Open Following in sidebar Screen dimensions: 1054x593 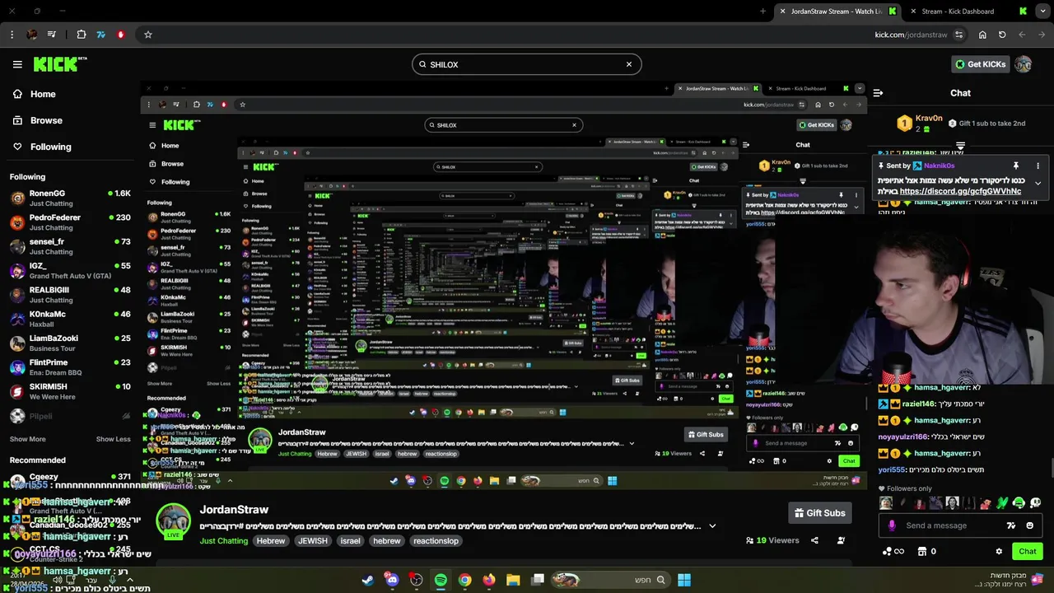click(x=41, y=147)
